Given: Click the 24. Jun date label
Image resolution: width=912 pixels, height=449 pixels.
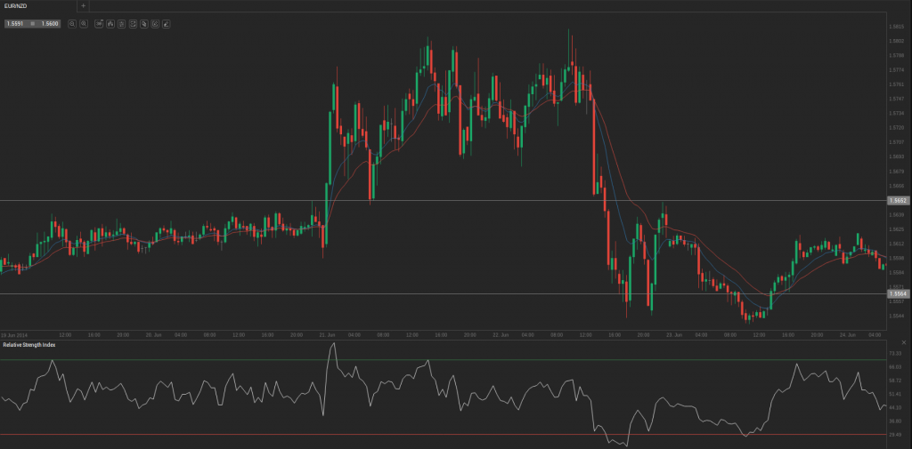Looking at the screenshot, I should coord(848,335).
